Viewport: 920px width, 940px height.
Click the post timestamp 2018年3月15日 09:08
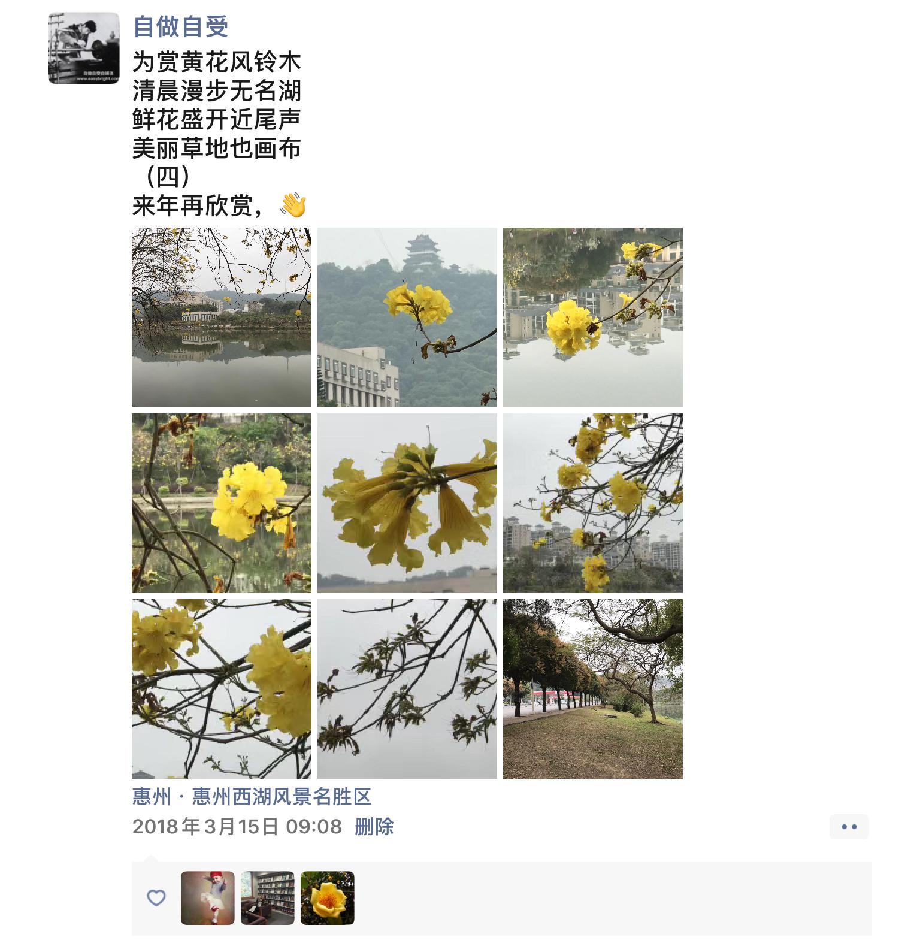[x=237, y=827]
